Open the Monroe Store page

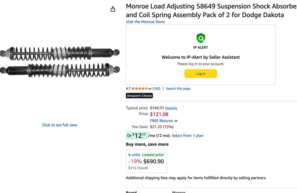coord(145,22)
